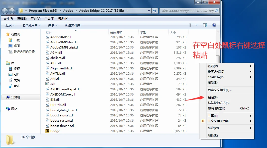The image size is (267, 148).
Task: Choose Properties (属性) in context menu
Action: click(x=227, y=135)
